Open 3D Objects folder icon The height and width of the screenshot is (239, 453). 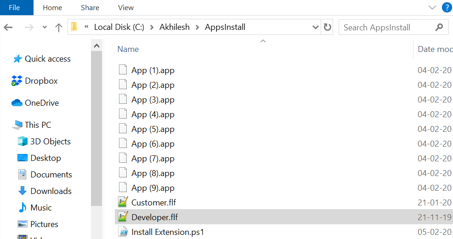coord(23,142)
